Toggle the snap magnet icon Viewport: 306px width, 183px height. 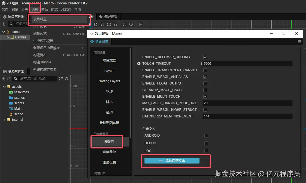click(116, 24)
